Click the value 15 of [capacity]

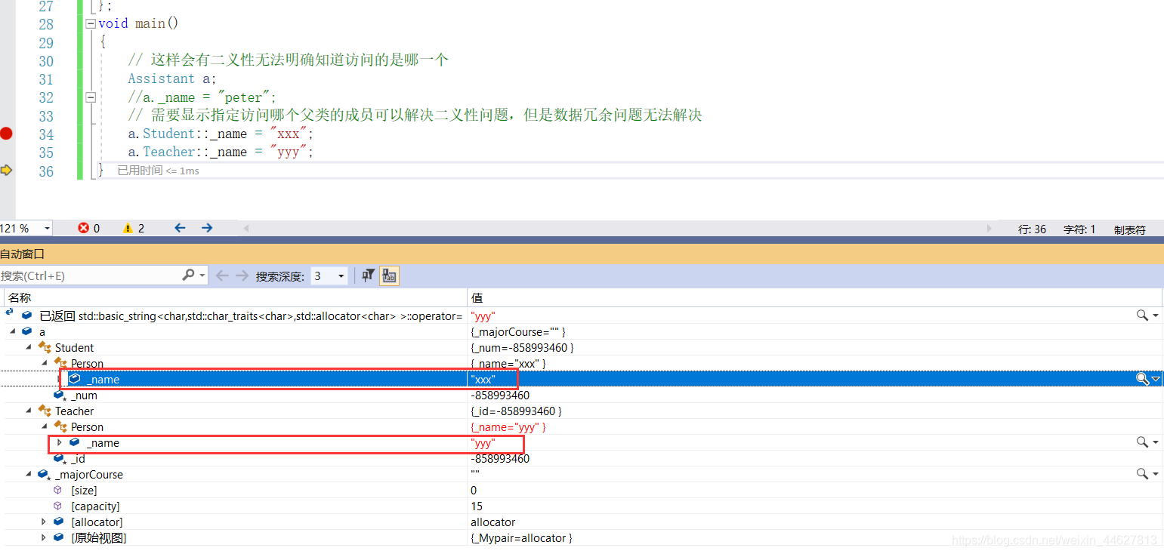(477, 506)
